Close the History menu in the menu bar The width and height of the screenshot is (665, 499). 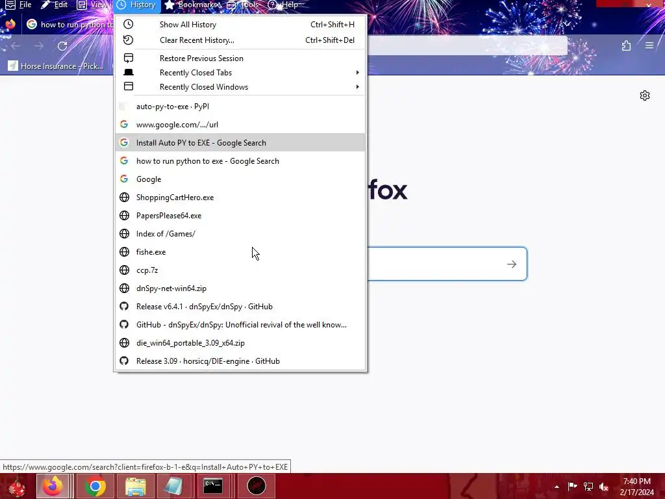coord(137,5)
